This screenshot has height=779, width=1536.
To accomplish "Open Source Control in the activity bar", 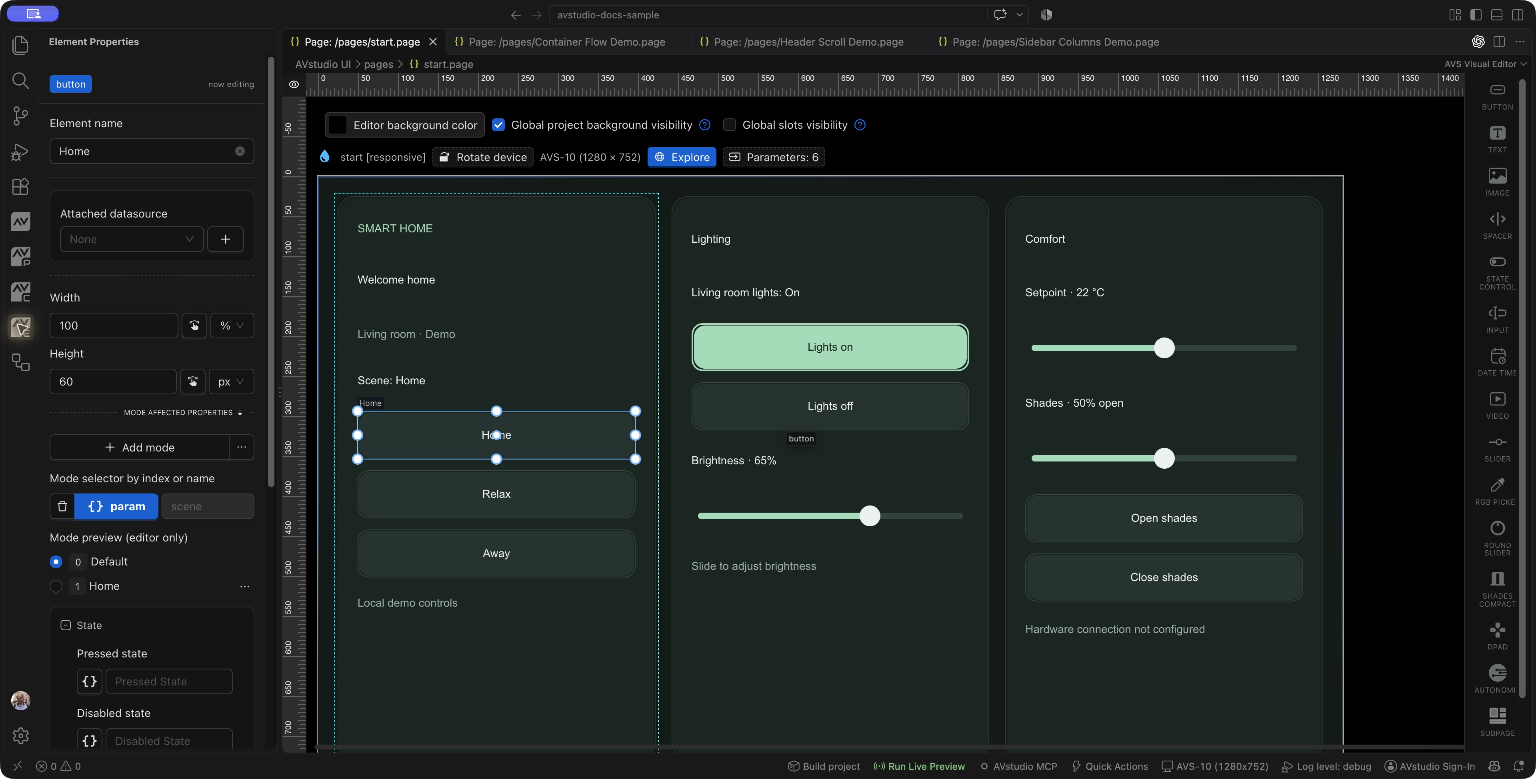I will [x=20, y=116].
